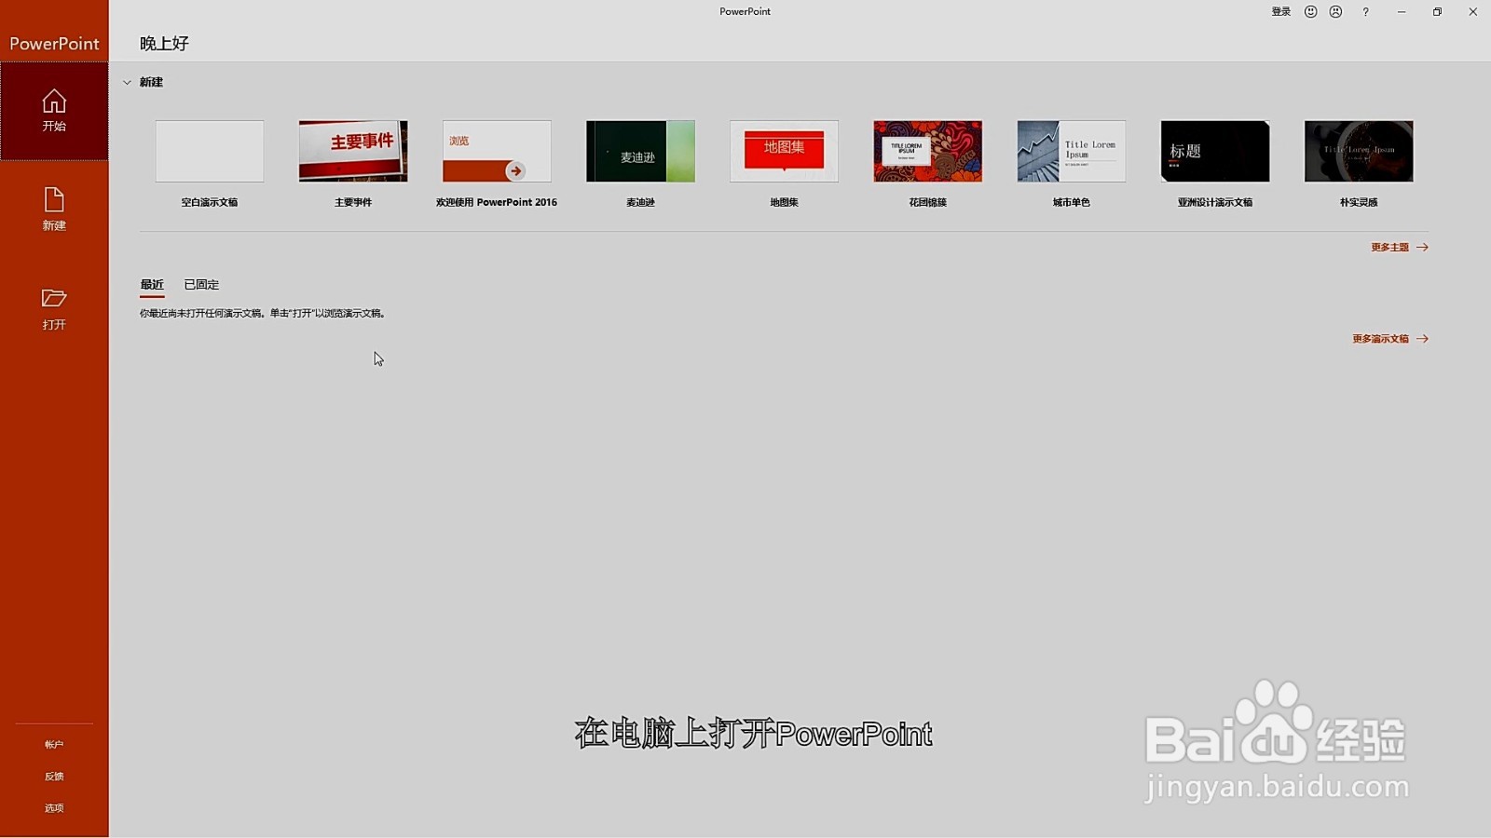The height and width of the screenshot is (838, 1491).
Task: Close the PowerPoint window
Action: click(1472, 12)
